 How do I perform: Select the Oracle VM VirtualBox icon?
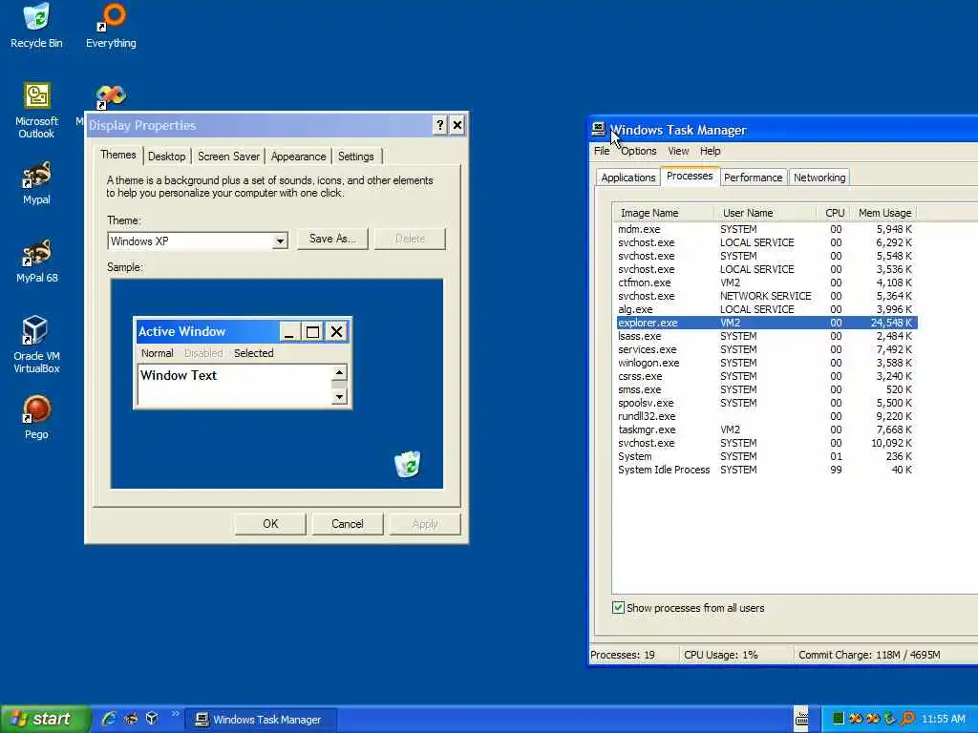tap(36, 344)
